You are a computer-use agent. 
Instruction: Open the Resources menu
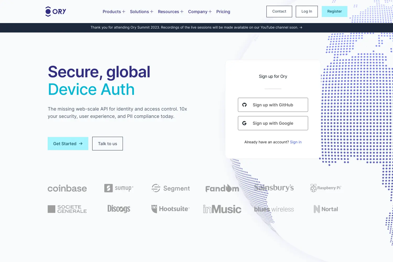click(x=171, y=12)
